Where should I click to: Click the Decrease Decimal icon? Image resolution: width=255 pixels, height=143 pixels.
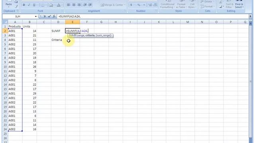155,5
